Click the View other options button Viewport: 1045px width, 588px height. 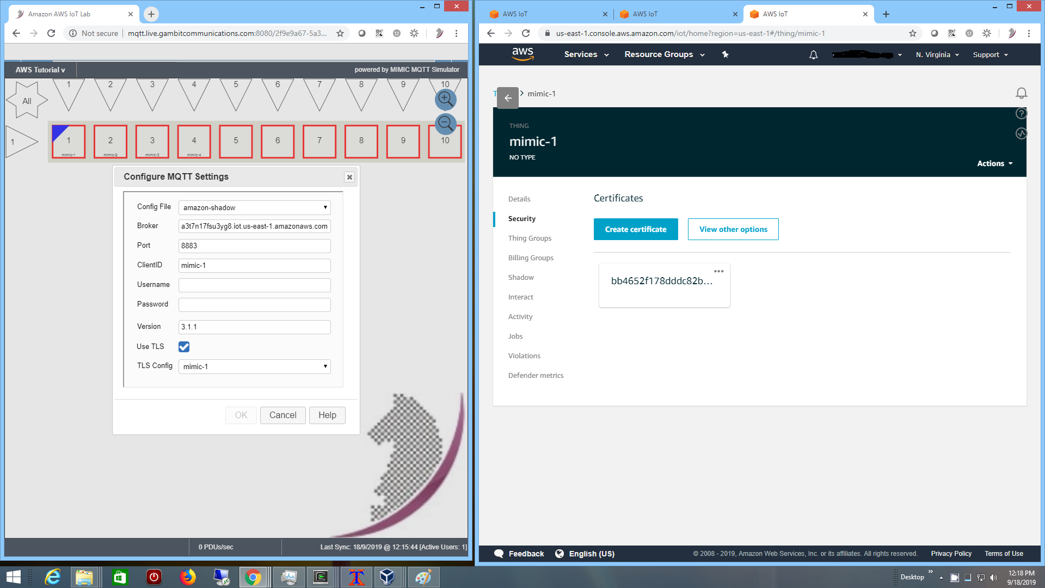(x=733, y=229)
